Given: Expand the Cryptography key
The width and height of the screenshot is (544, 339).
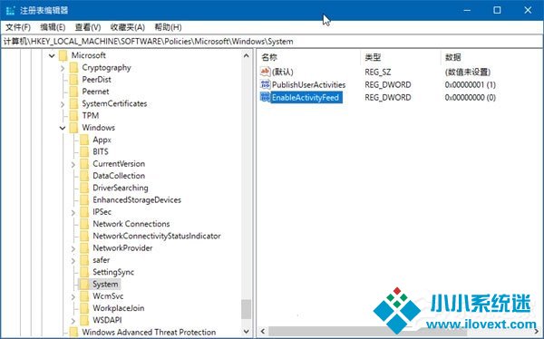Looking at the screenshot, I should 63,68.
